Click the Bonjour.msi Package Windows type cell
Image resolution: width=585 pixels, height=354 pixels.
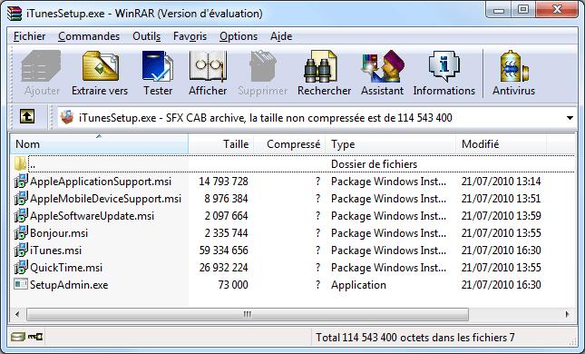click(388, 232)
